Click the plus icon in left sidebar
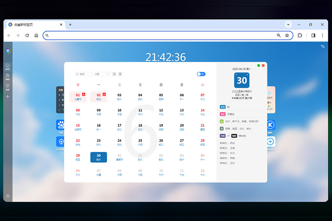Screen dimensions: 332x221 pos(8,97)
